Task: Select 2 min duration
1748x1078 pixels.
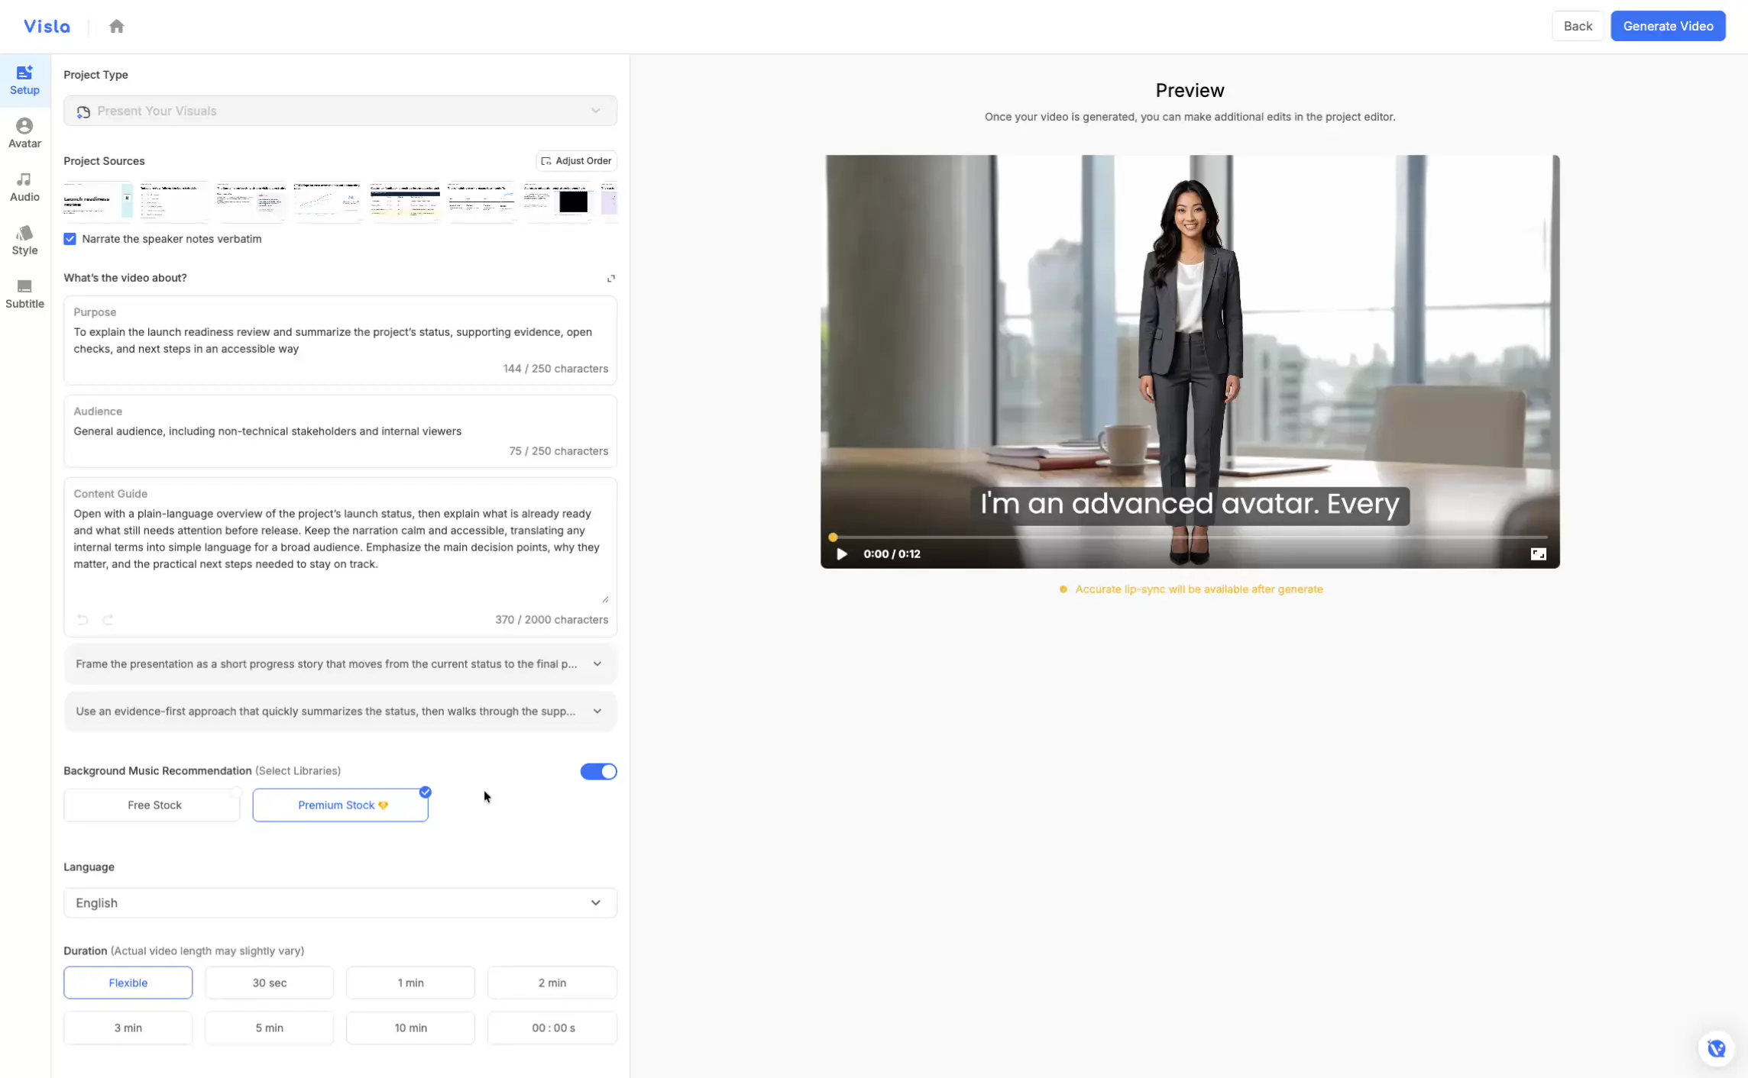Action: tap(552, 983)
